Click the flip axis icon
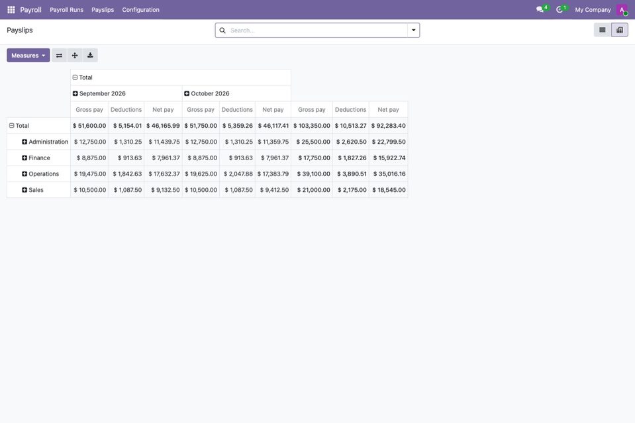 click(59, 56)
